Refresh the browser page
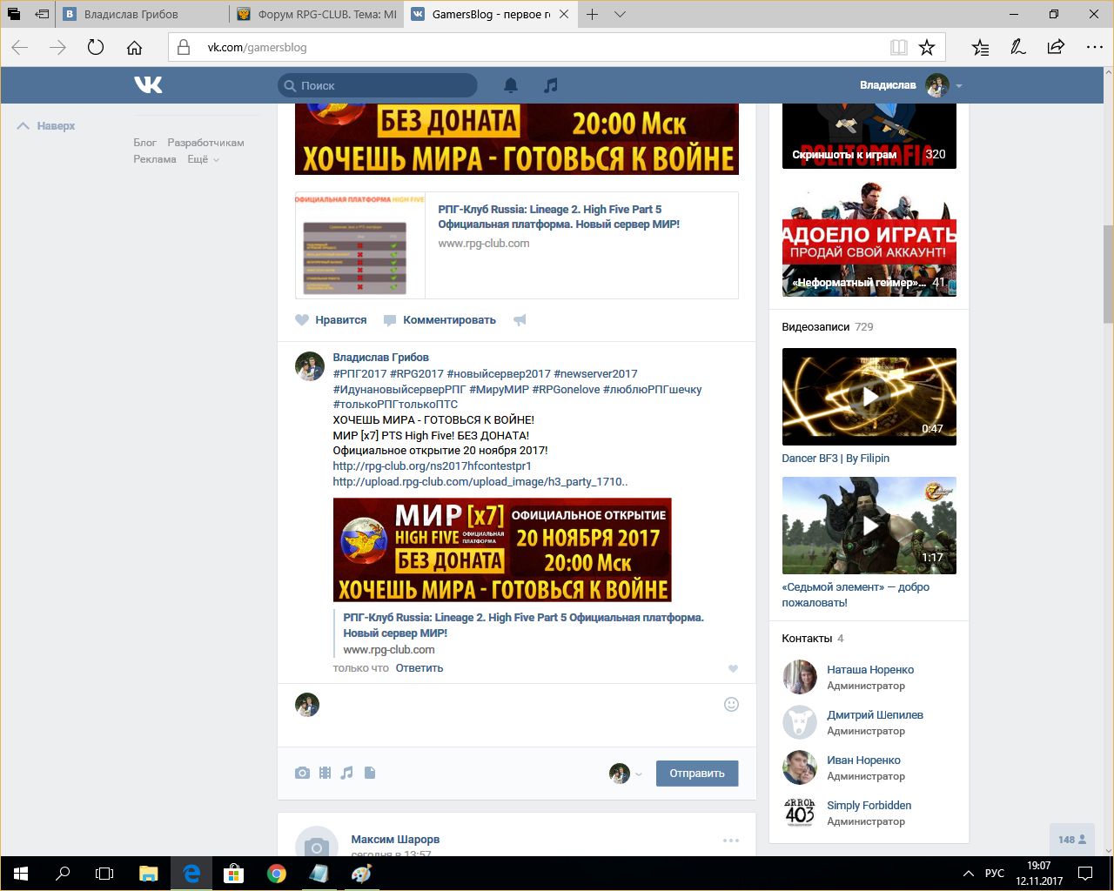1114x891 pixels. [x=96, y=48]
